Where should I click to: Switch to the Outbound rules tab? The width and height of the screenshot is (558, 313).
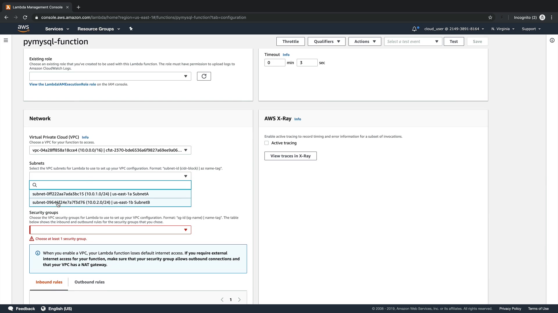tap(90, 282)
